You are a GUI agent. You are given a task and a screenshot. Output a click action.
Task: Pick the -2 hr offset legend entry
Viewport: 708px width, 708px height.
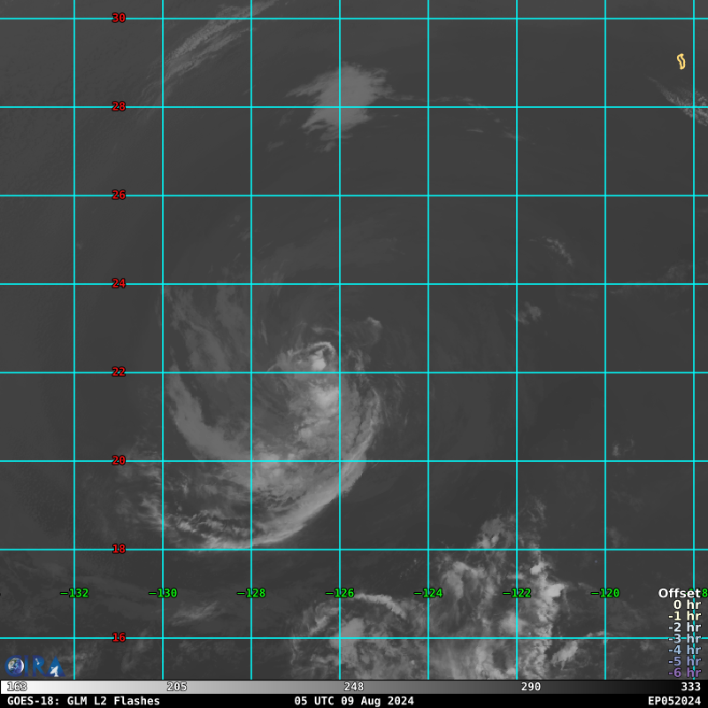(684, 627)
